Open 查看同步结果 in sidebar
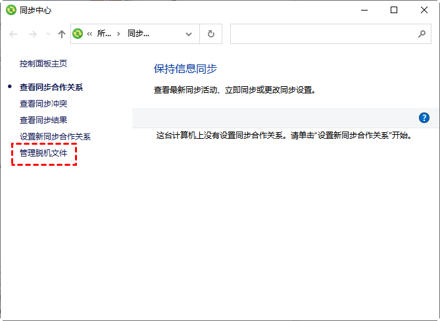 pos(43,120)
